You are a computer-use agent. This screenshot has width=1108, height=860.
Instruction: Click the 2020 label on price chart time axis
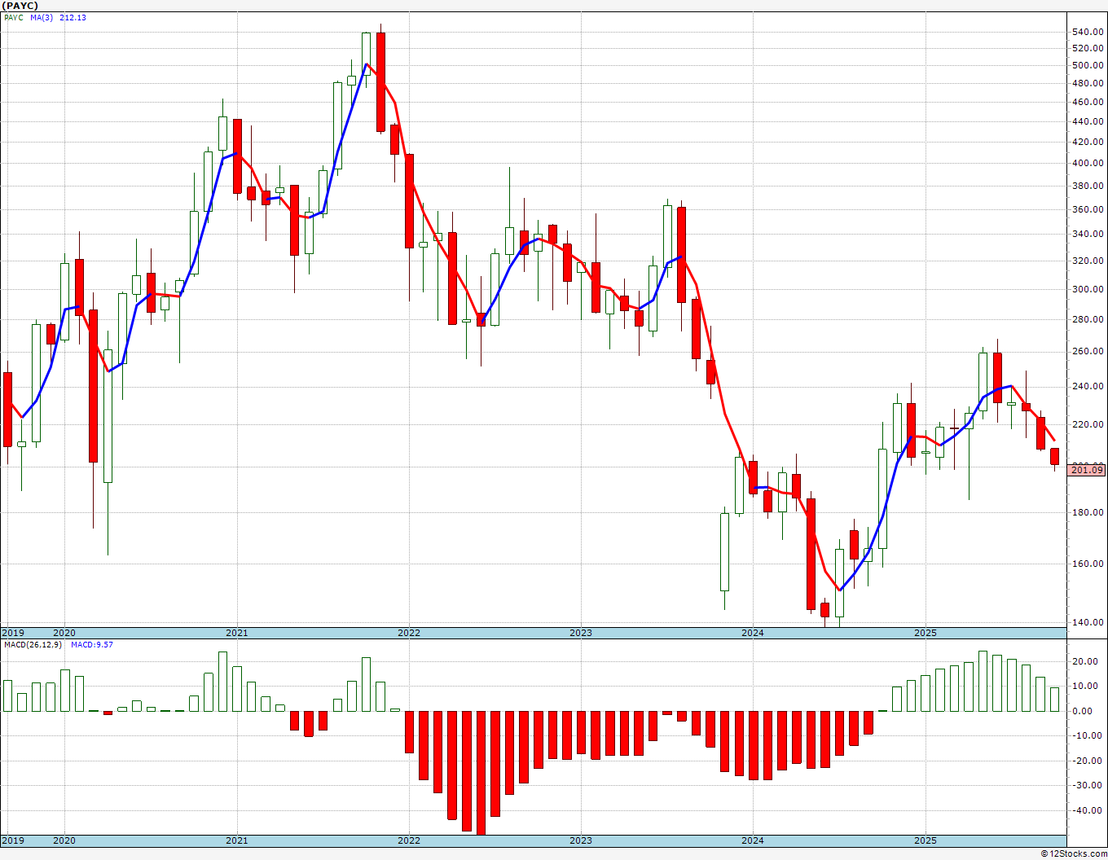(64, 633)
